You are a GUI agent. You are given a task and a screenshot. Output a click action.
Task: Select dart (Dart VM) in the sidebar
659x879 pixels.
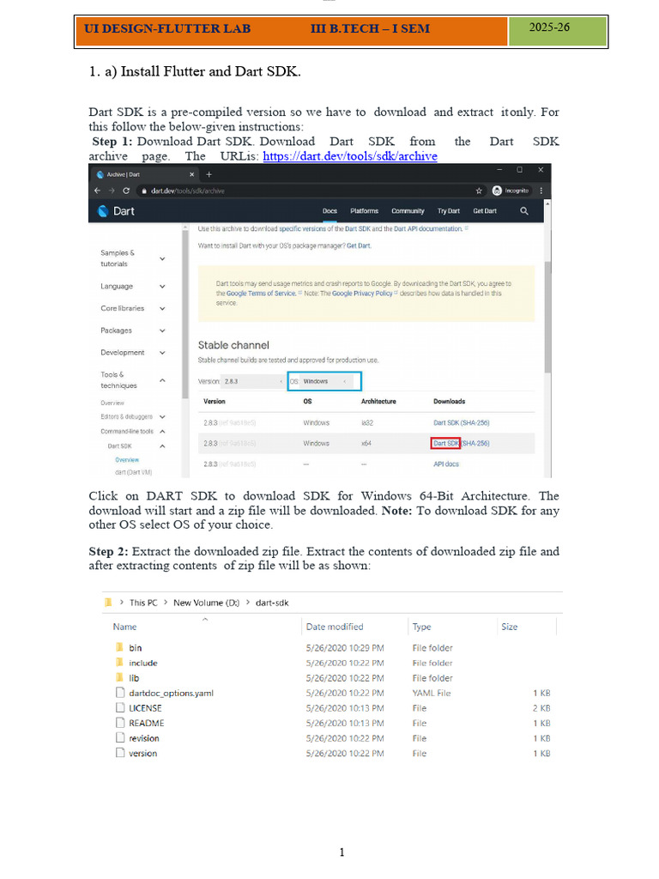(133, 472)
